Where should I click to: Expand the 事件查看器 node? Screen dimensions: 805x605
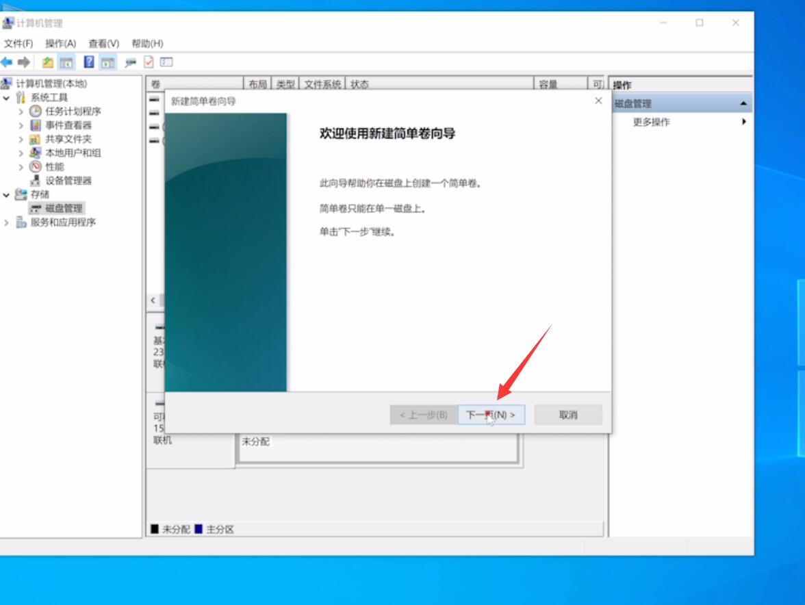[21, 125]
